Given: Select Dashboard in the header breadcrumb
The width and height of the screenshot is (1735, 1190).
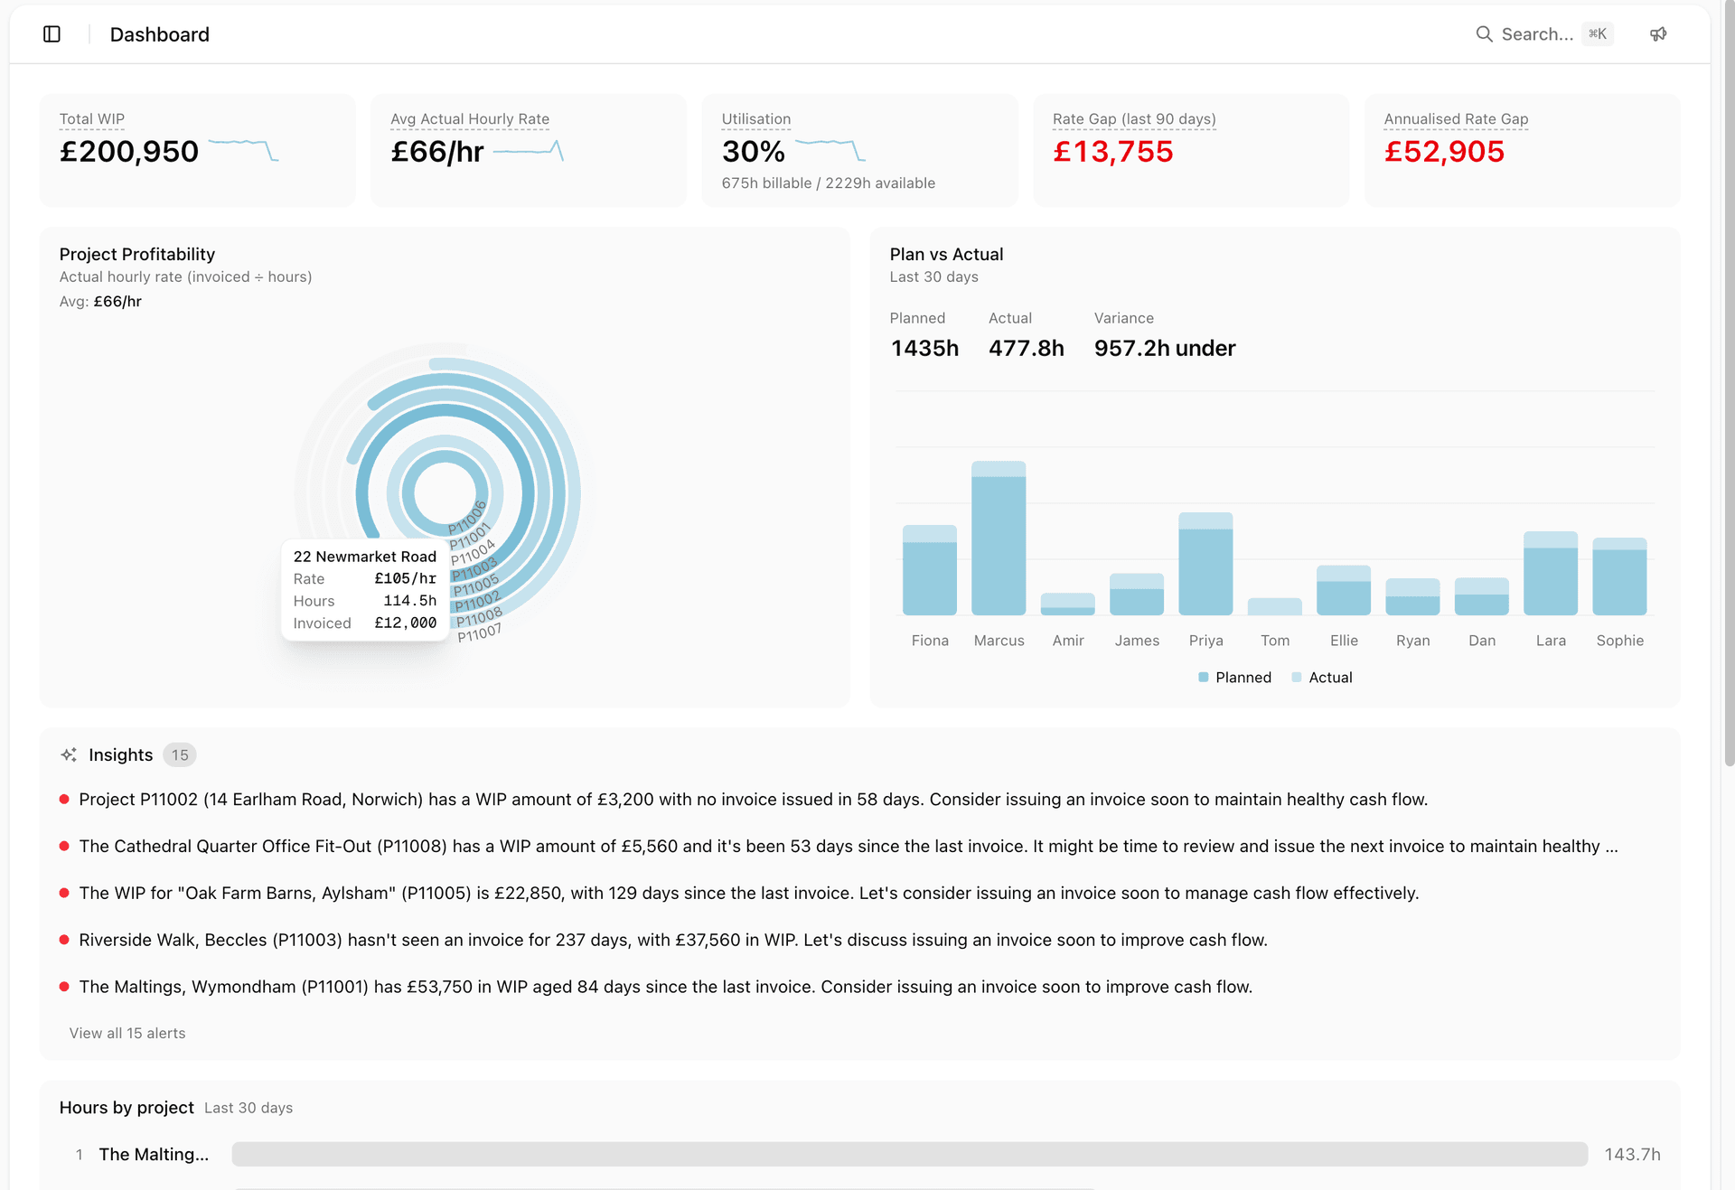Looking at the screenshot, I should tap(159, 33).
